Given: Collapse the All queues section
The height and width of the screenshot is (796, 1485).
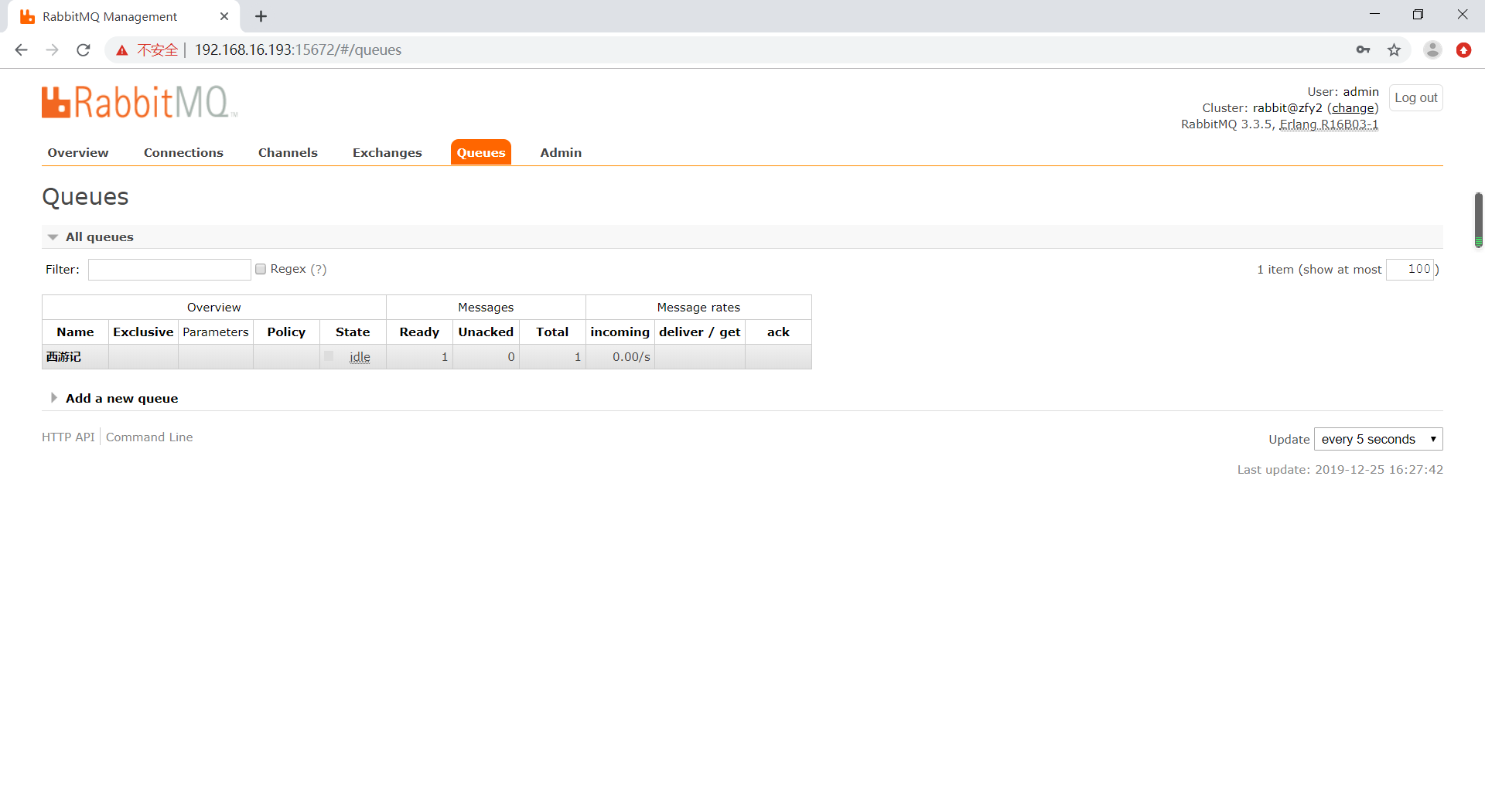Looking at the screenshot, I should (x=53, y=237).
